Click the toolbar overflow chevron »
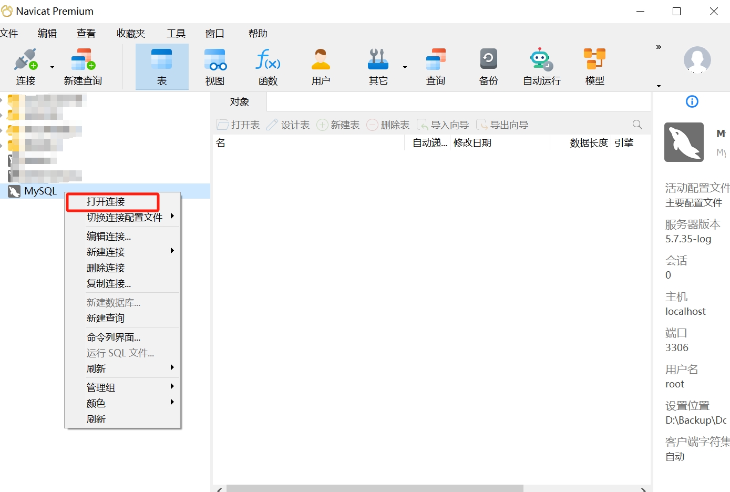This screenshot has height=492, width=730. [658, 46]
